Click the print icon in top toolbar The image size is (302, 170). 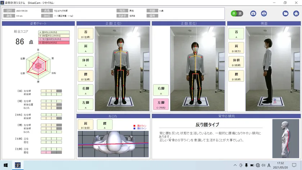264,13
